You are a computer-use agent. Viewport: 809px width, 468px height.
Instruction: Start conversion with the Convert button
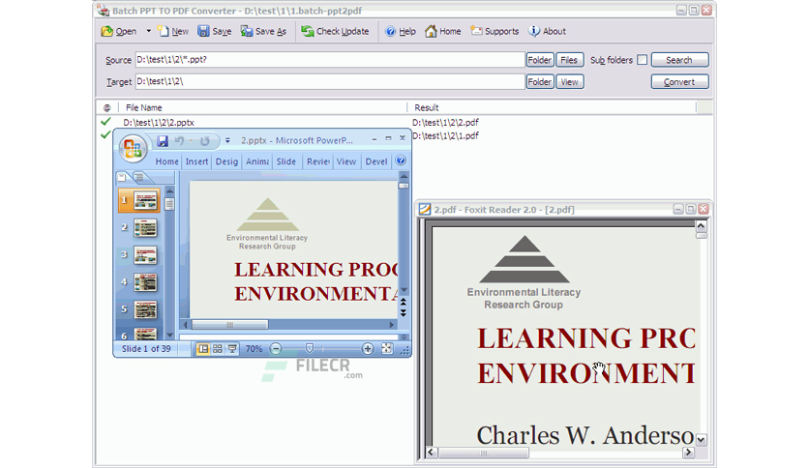point(679,82)
